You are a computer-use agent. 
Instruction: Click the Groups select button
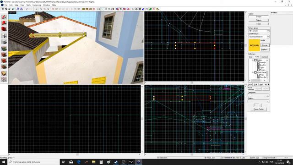259,16
